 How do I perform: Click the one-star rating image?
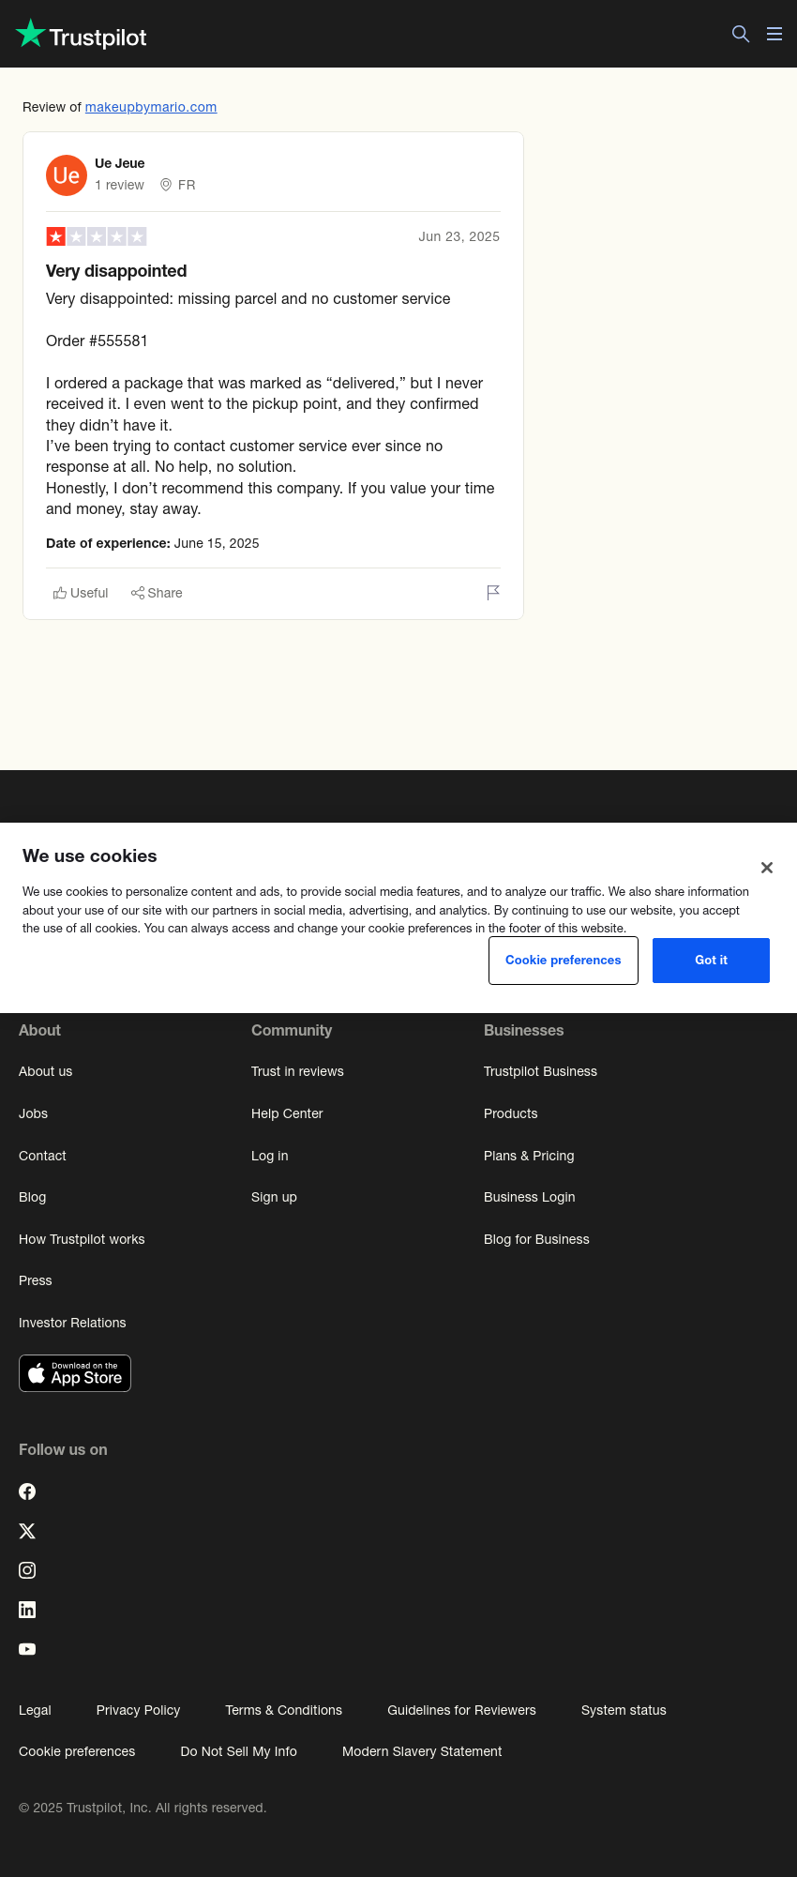97,236
